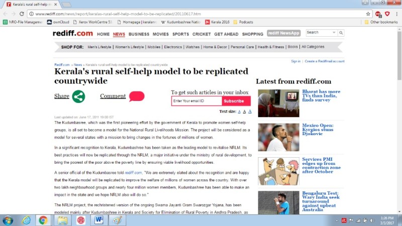This screenshot has width=402, height=226.
Task: Click the Search input box
Action: pyautogui.click(x=319, y=33)
